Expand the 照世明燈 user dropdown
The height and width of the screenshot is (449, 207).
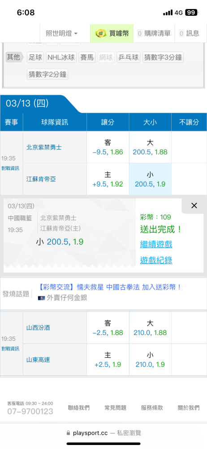[x=62, y=34]
